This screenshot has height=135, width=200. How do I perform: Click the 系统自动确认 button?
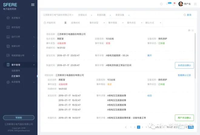click(x=184, y=65)
